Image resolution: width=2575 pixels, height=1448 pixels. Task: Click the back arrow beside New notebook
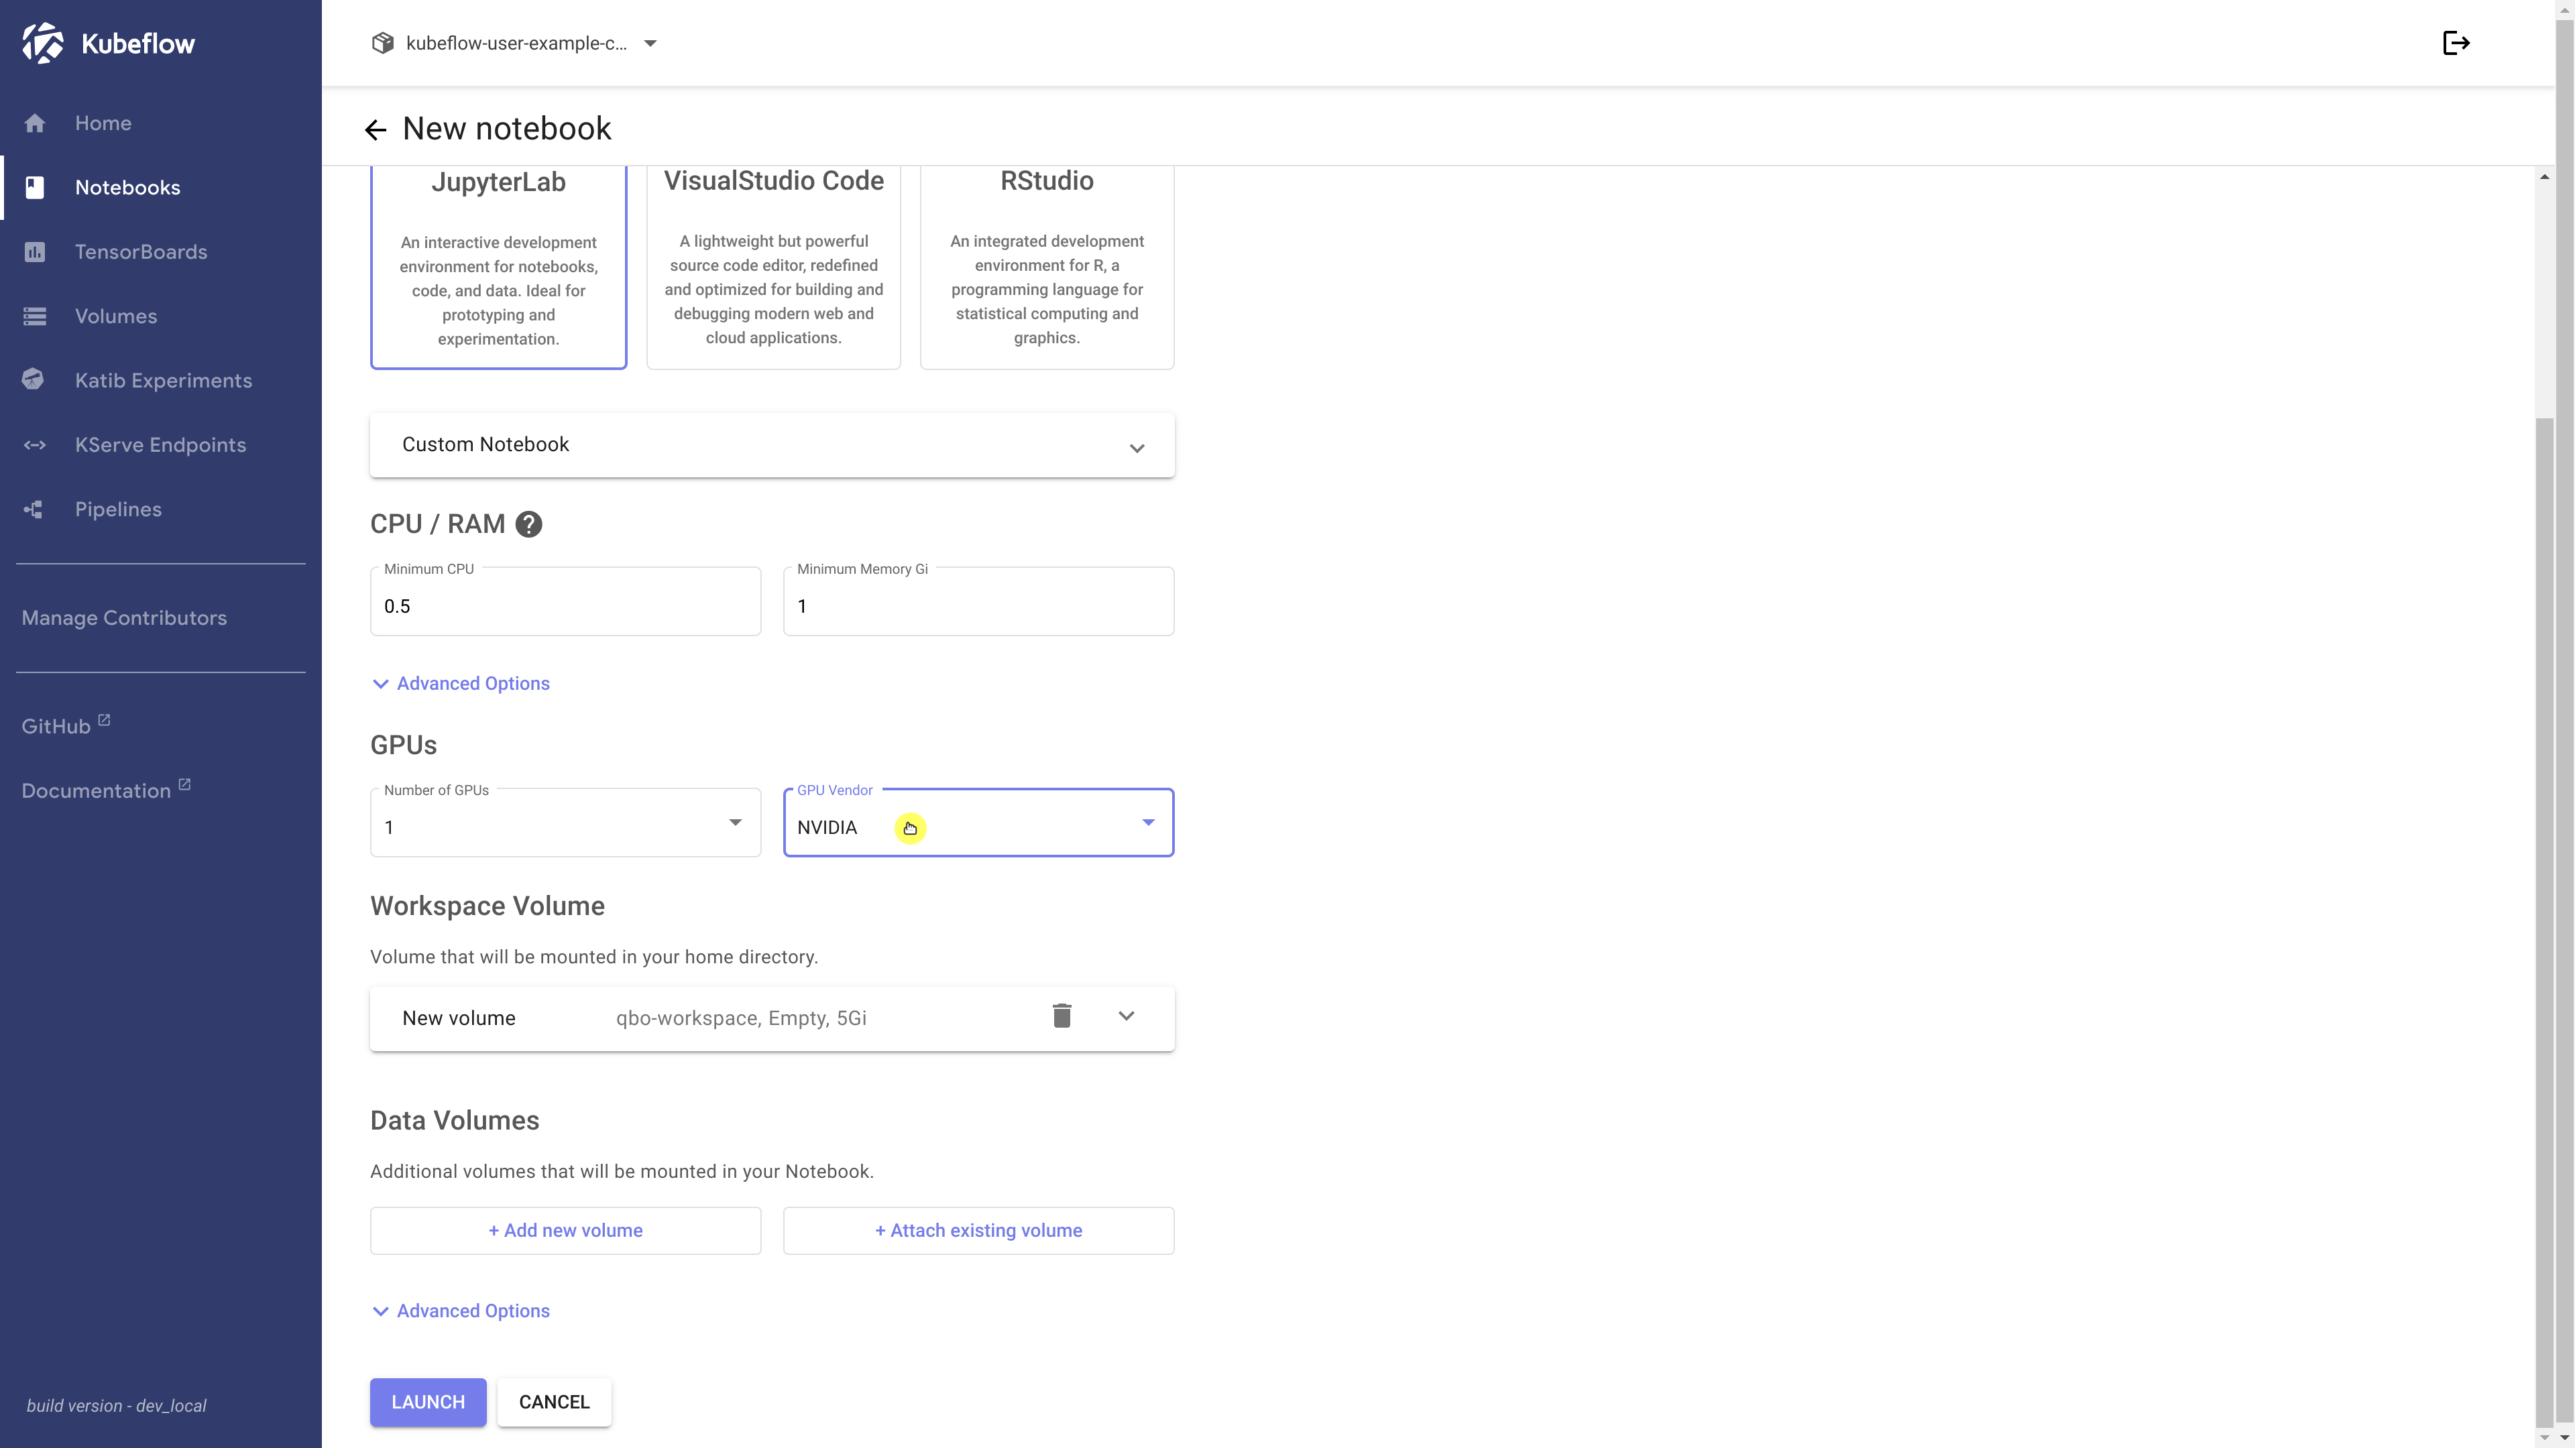tap(375, 130)
